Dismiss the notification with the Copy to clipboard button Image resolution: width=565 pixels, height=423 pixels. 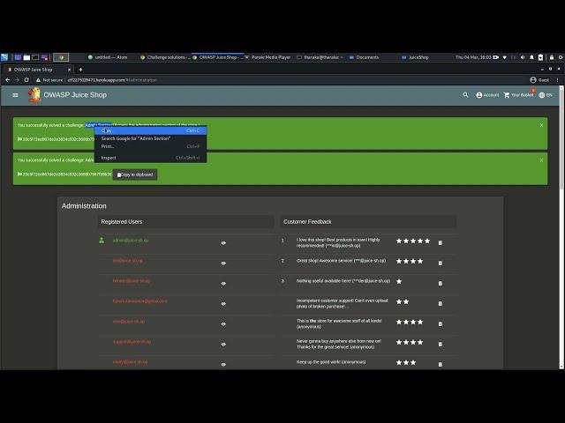tap(541, 160)
